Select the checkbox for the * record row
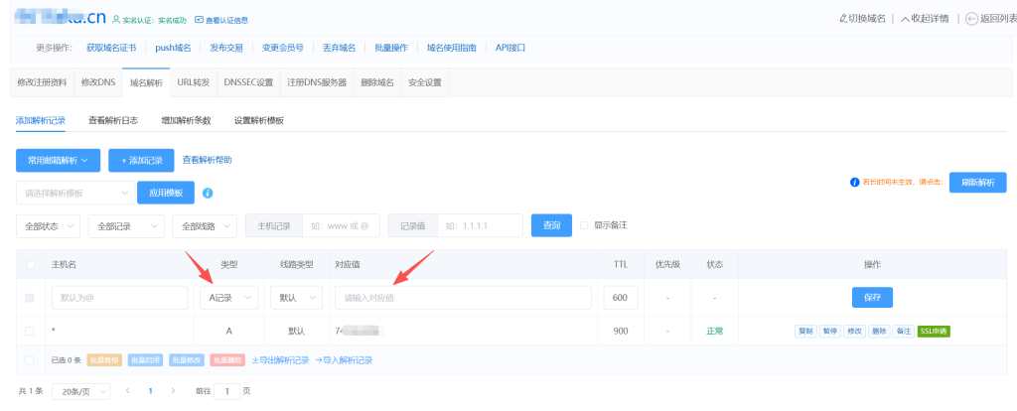Viewport: 1017px width, 411px height. click(30, 330)
